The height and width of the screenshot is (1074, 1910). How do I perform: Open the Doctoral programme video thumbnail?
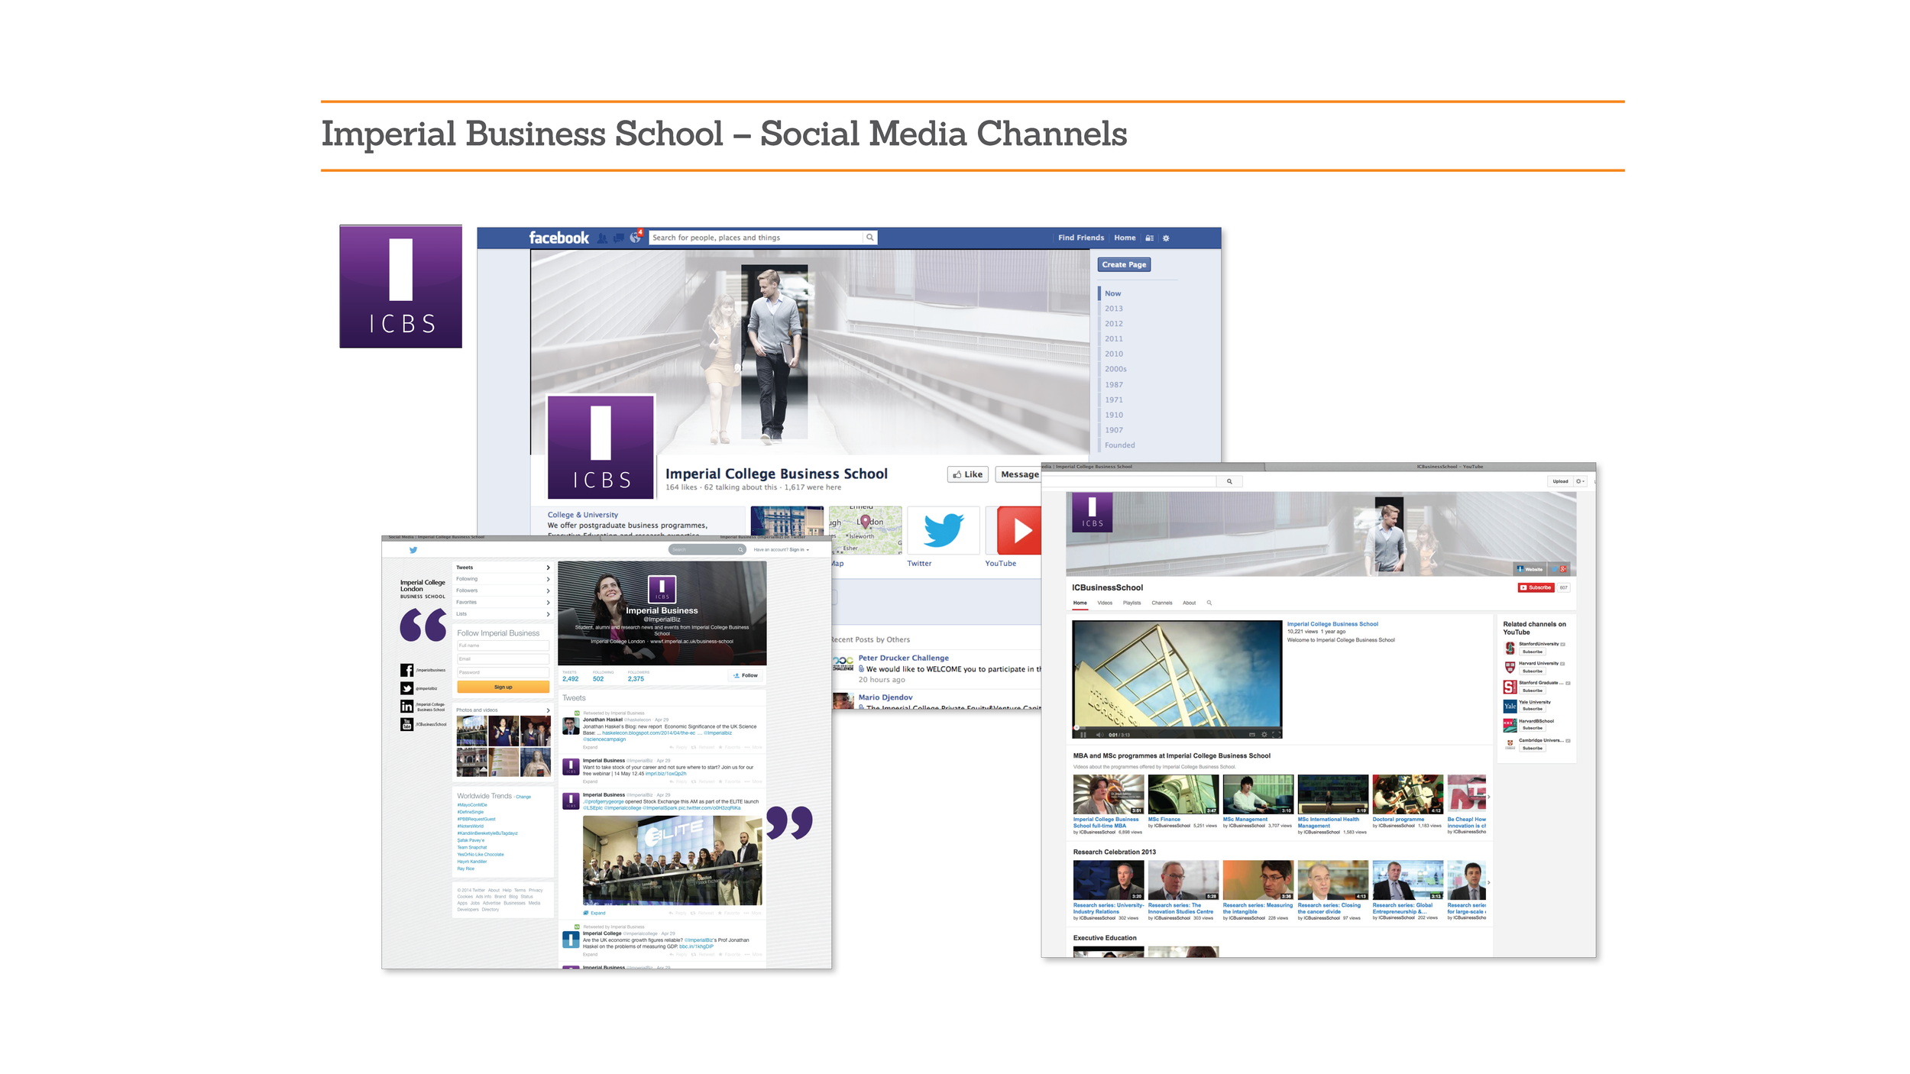click(1407, 794)
